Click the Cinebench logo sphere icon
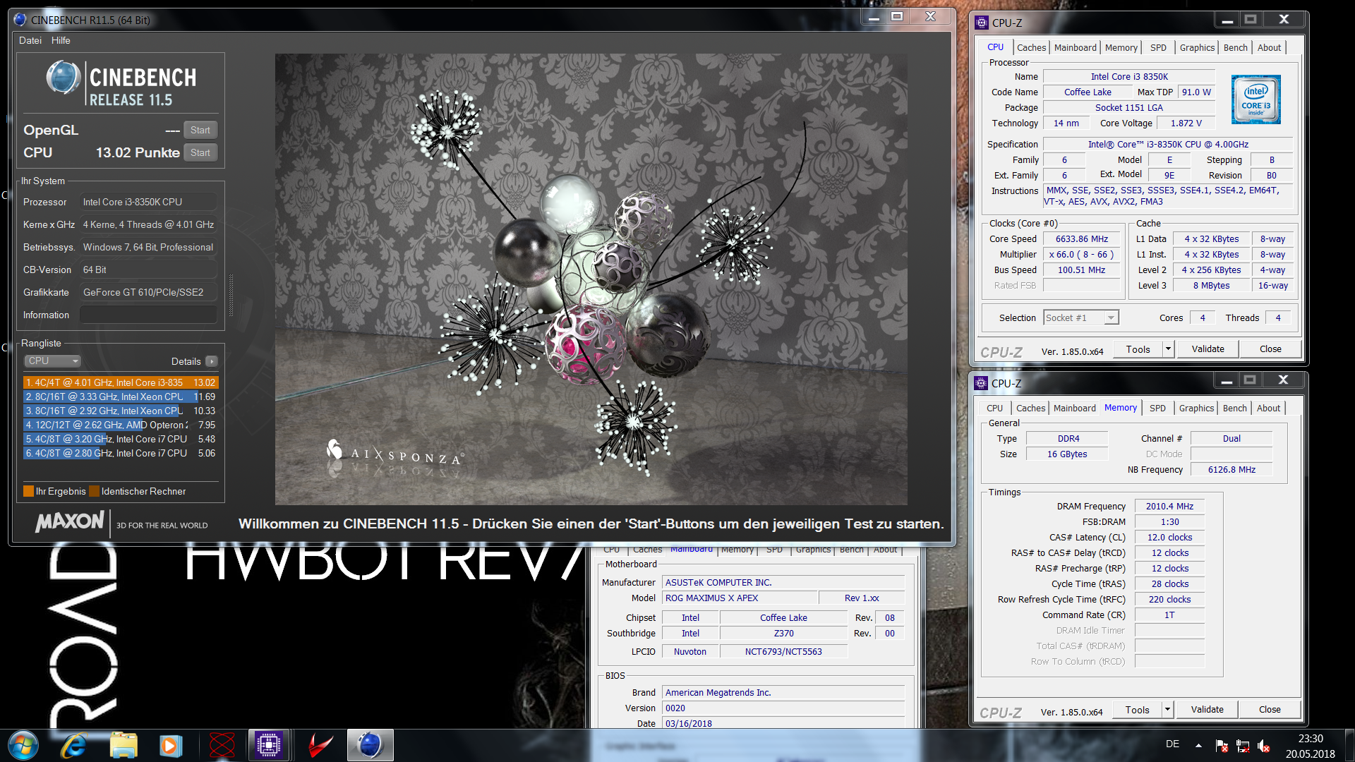 [x=64, y=78]
